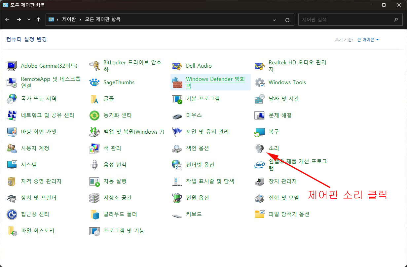This screenshot has height=267, width=407.
Task: Open the 작업 표시줄 및 탐색 icon
Action: click(177, 181)
